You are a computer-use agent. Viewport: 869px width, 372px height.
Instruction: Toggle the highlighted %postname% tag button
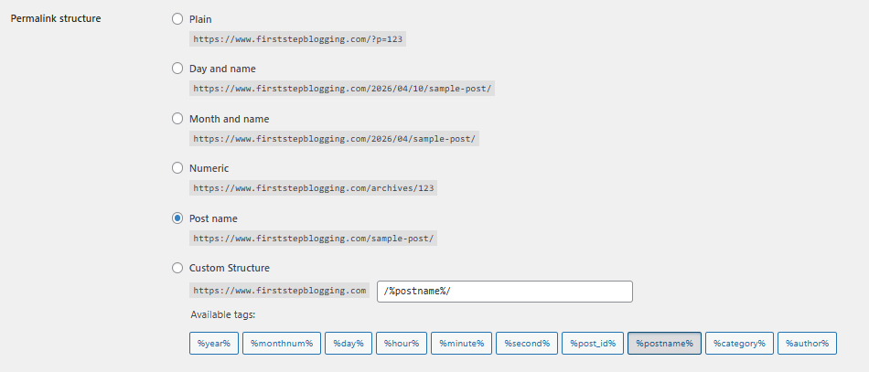click(x=664, y=344)
